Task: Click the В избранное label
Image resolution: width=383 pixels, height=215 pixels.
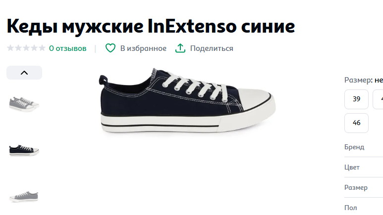Action: [143, 48]
